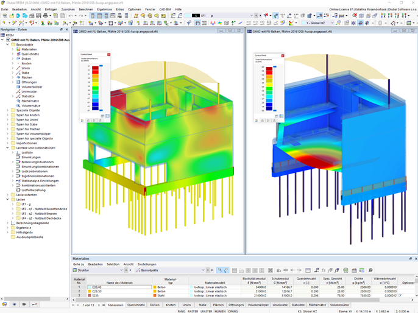Viewport: 418px width, 313px height.
Task: Toggle the Tables panel display icon
Action: pos(99,16)
